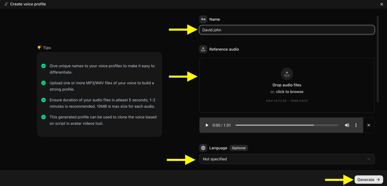Click the Generate button
The image size is (387, 186).
point(369,180)
